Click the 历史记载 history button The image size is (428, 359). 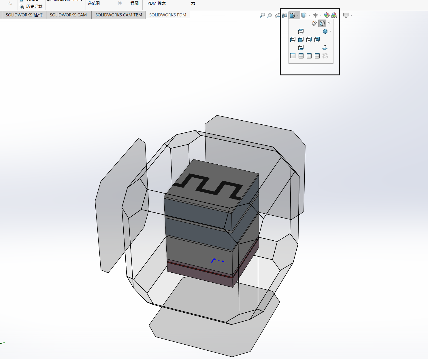tap(31, 6)
